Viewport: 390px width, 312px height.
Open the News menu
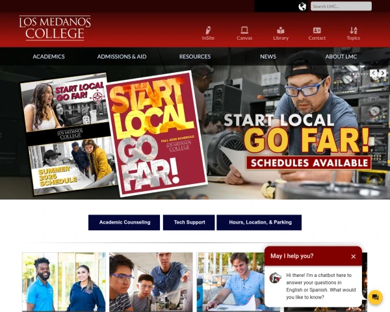(x=268, y=57)
